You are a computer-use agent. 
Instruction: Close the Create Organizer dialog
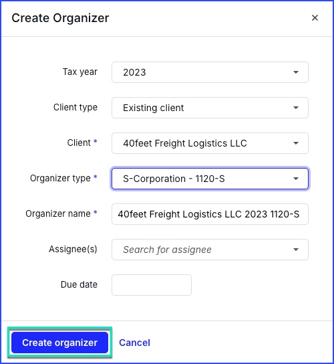coord(315,18)
